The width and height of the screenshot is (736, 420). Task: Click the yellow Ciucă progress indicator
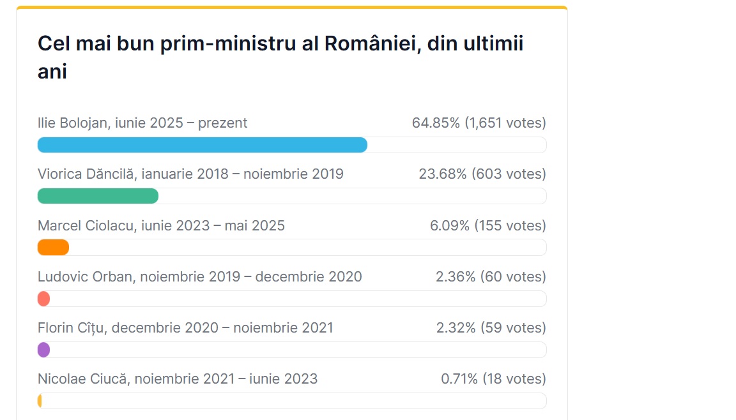(40, 401)
